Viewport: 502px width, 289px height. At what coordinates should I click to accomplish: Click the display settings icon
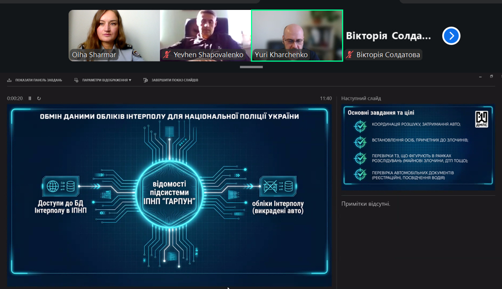click(x=76, y=80)
